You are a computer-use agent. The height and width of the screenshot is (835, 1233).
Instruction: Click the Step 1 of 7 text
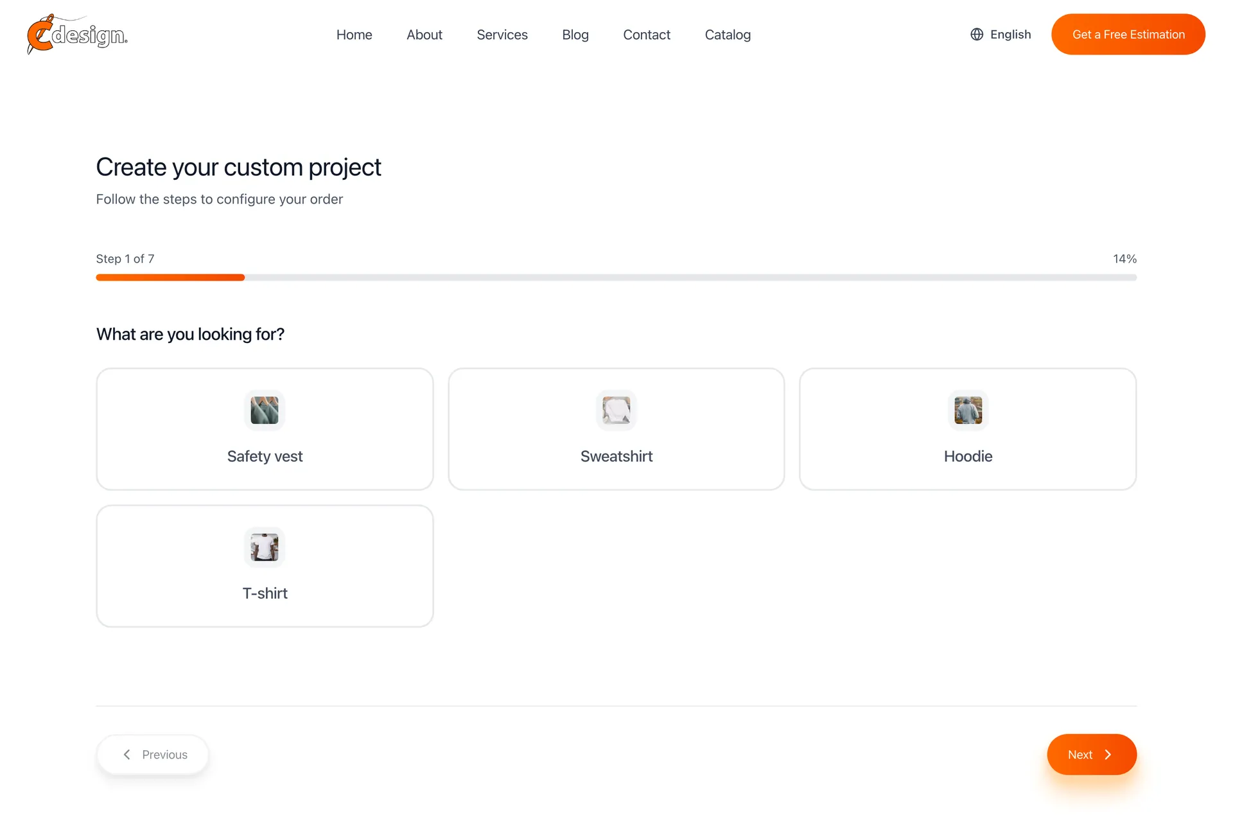click(x=125, y=259)
